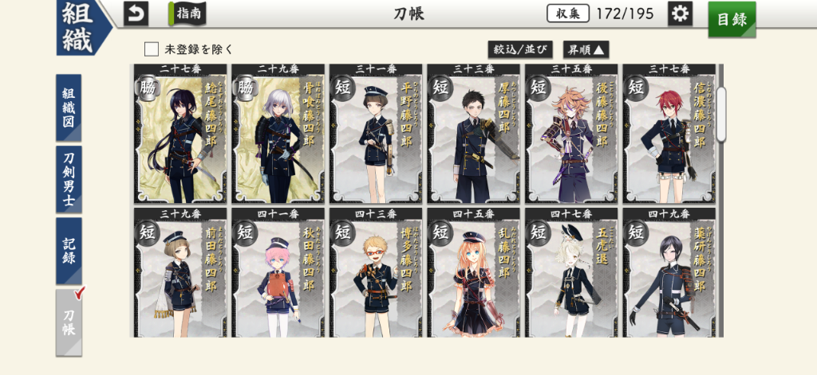Open the 記録 tab
The width and height of the screenshot is (817, 375).
[x=69, y=252]
